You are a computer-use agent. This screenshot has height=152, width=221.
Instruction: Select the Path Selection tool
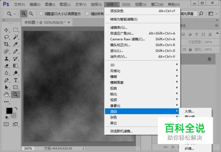[6, 87]
